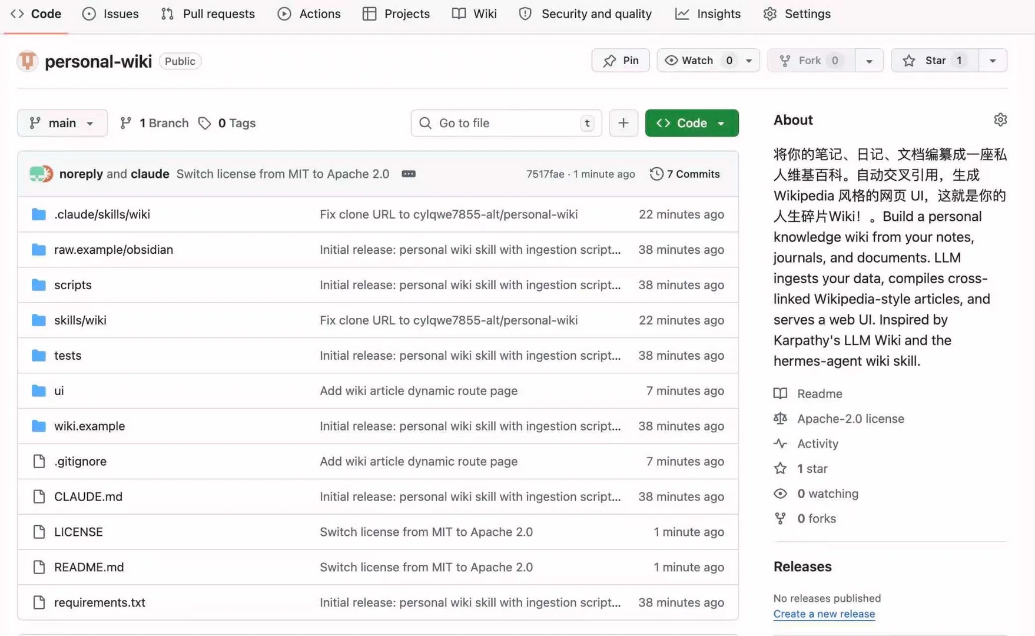View the 7 Commits history
1035x636 pixels.
(x=685, y=174)
